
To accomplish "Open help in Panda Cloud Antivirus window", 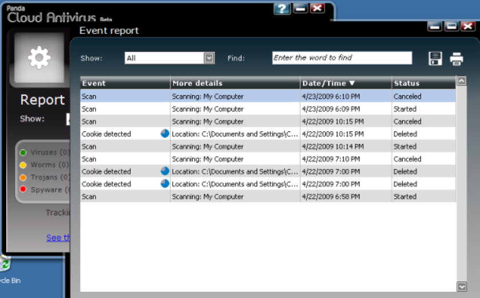I will coord(282,9).
